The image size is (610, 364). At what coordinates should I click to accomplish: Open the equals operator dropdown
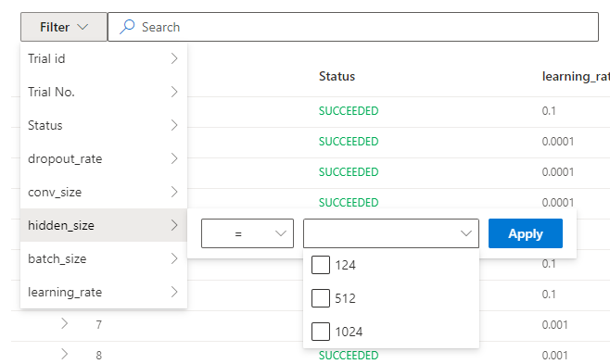point(248,233)
